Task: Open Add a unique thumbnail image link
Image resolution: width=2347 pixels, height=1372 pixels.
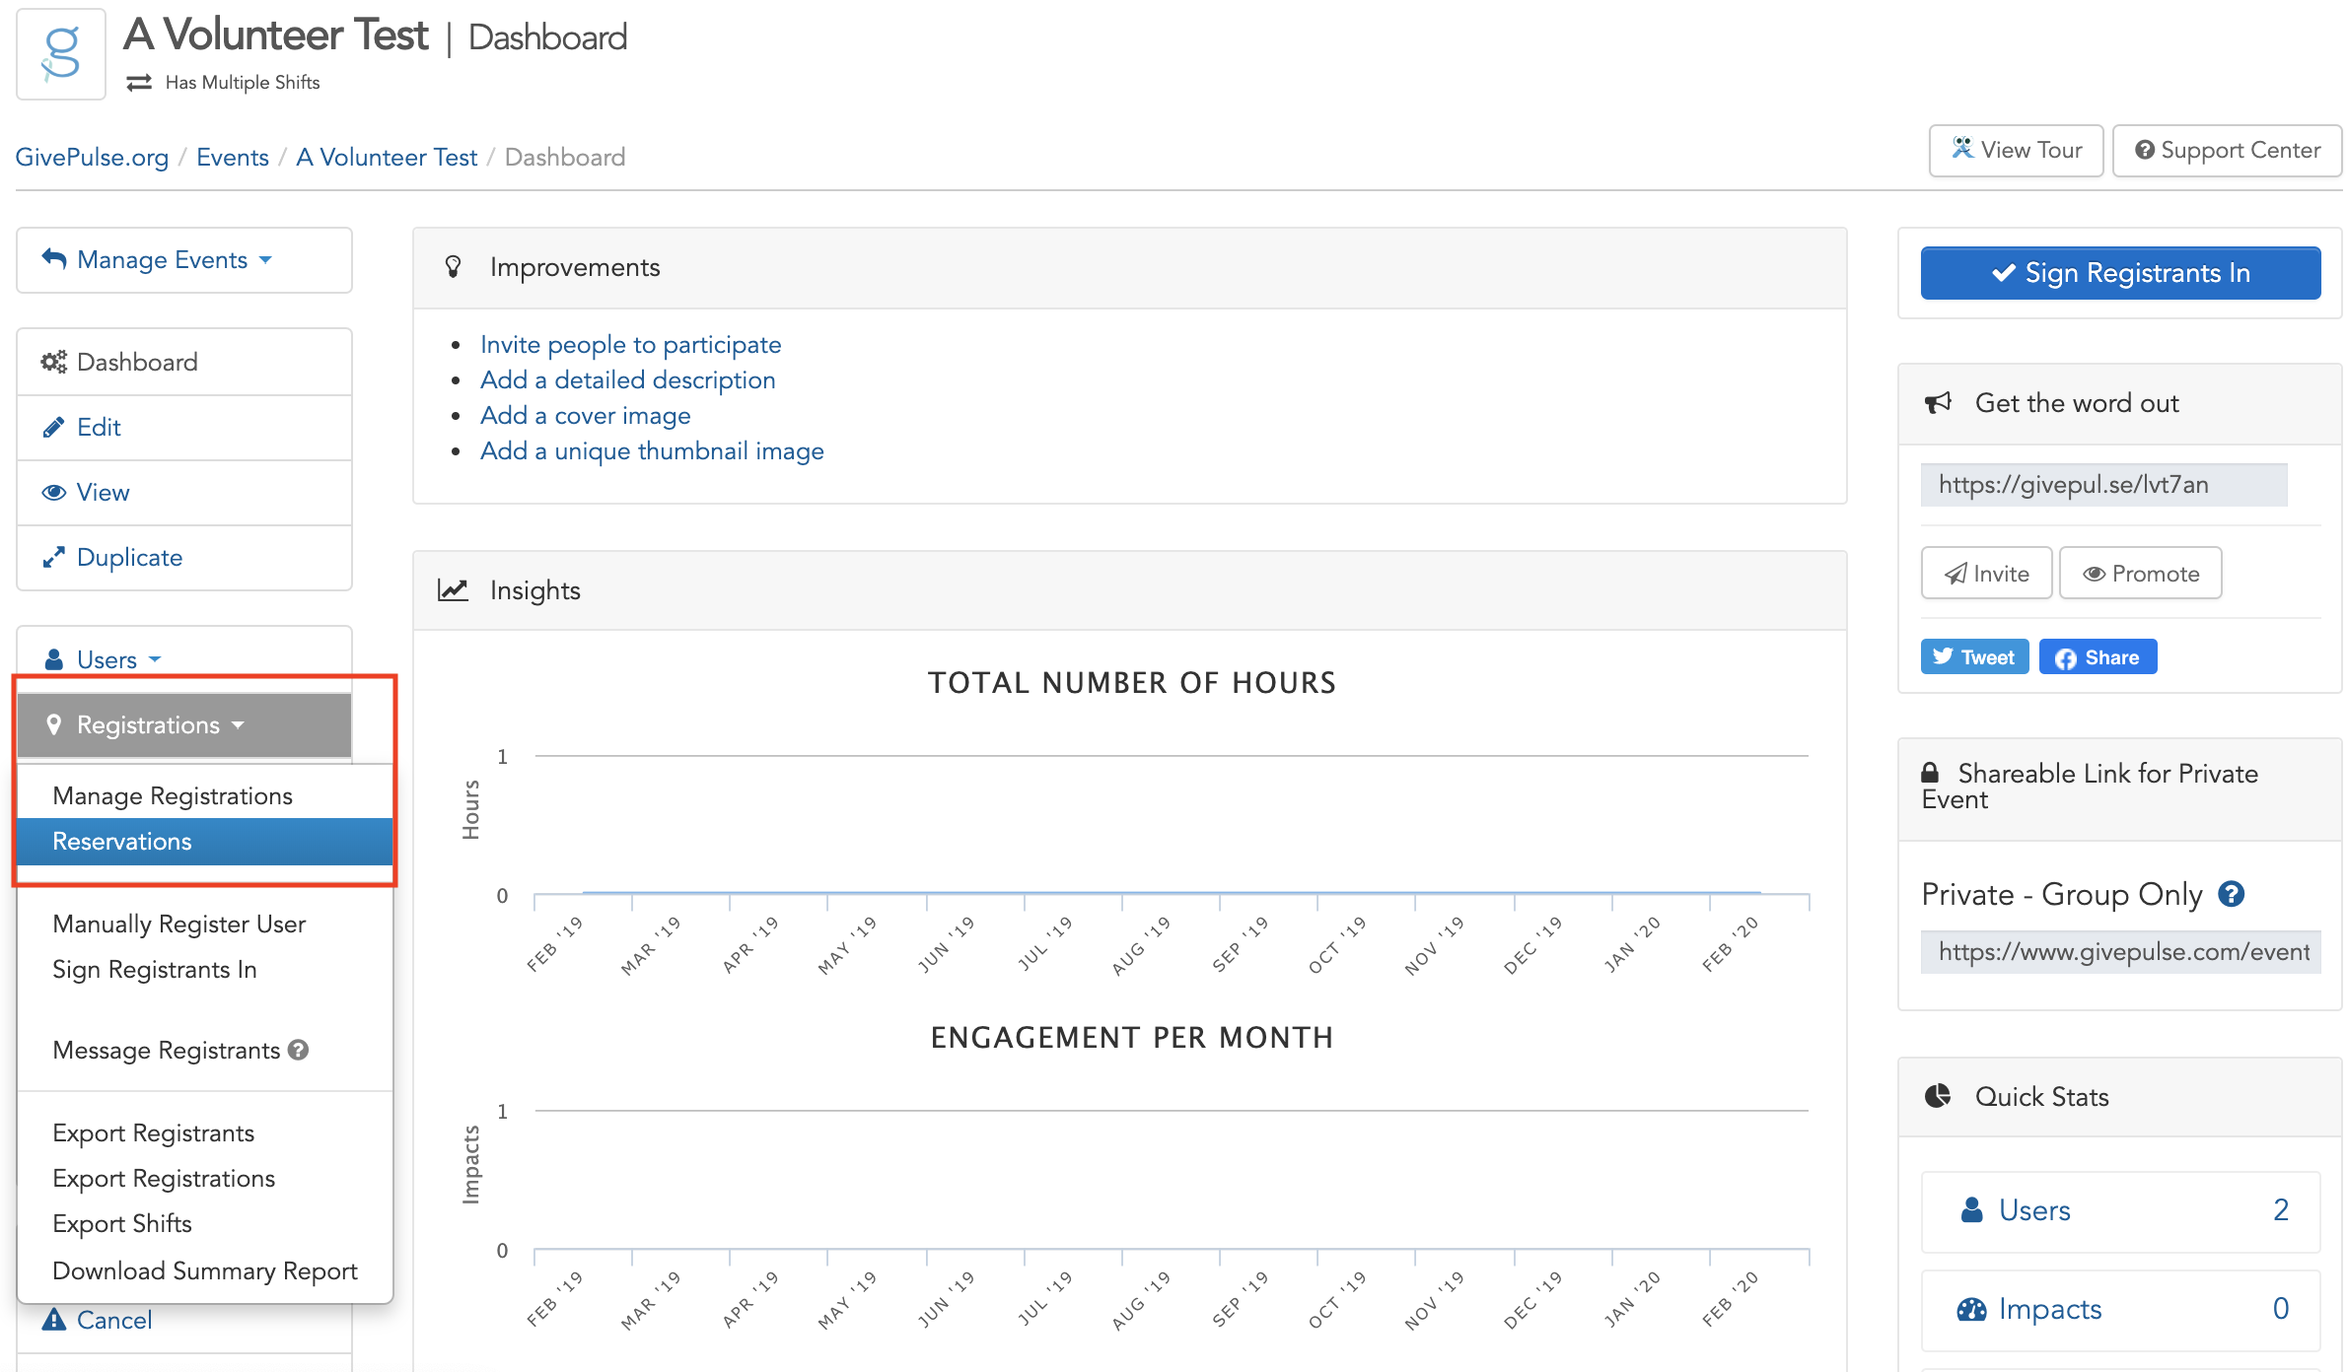Action: (x=652, y=450)
